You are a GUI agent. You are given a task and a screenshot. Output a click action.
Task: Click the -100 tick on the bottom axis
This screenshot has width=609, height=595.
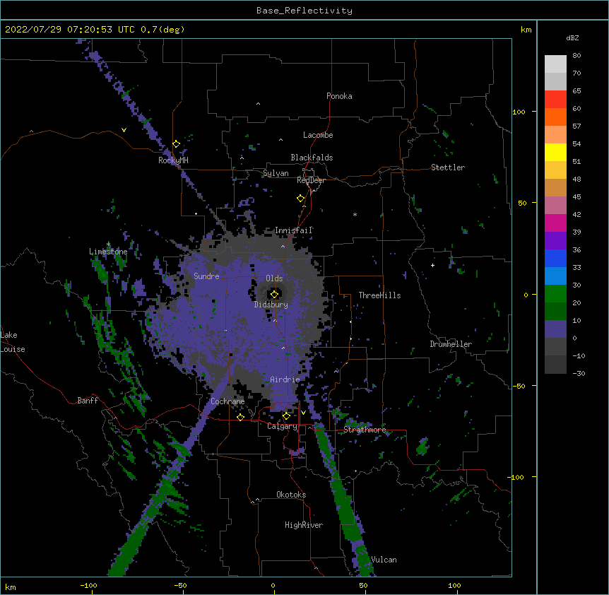(88, 586)
